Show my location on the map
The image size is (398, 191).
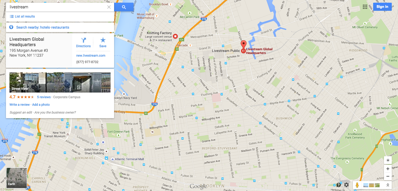point(388,160)
